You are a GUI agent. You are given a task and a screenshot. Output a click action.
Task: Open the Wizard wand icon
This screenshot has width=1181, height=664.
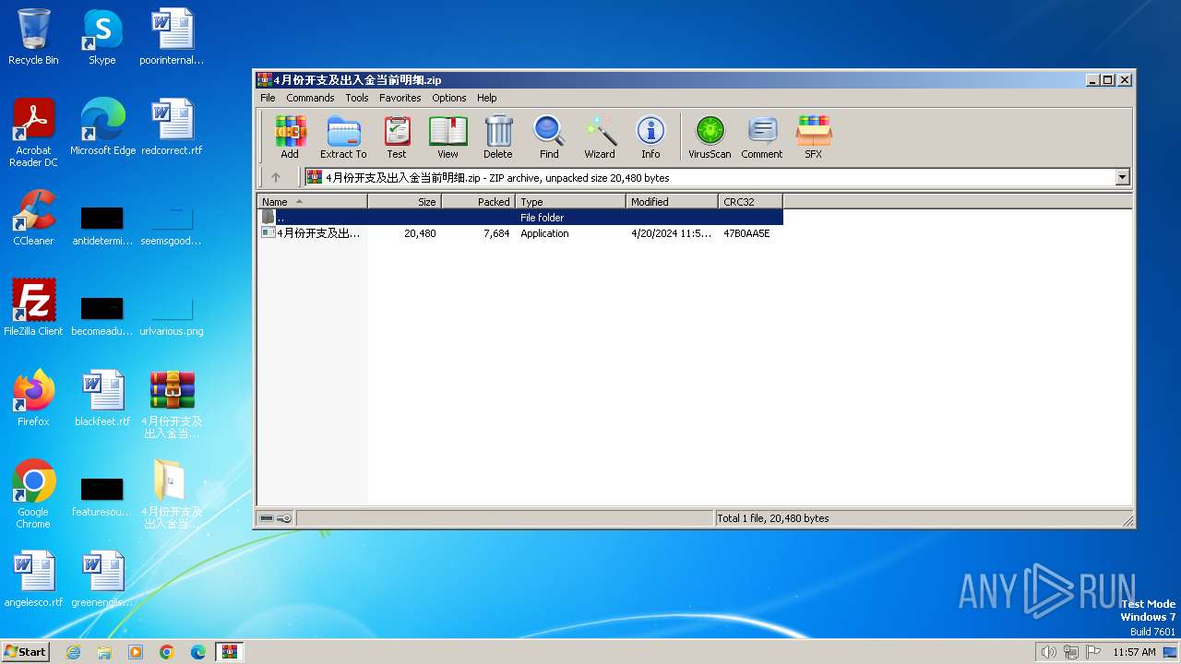point(600,136)
